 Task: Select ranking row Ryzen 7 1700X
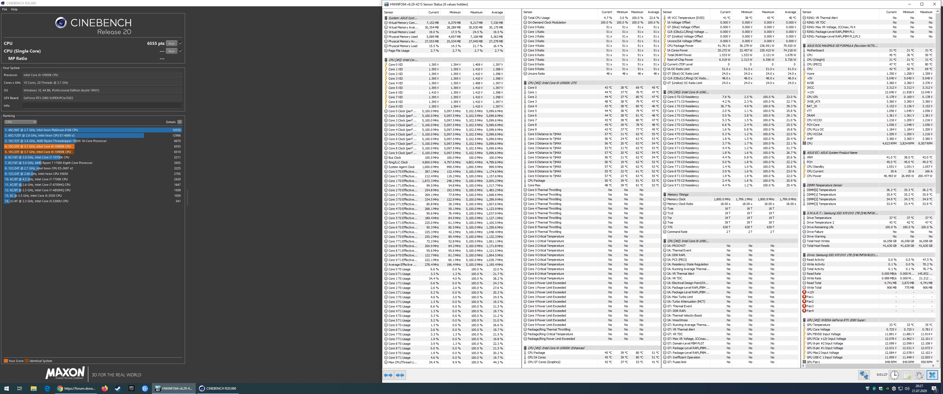(93, 163)
